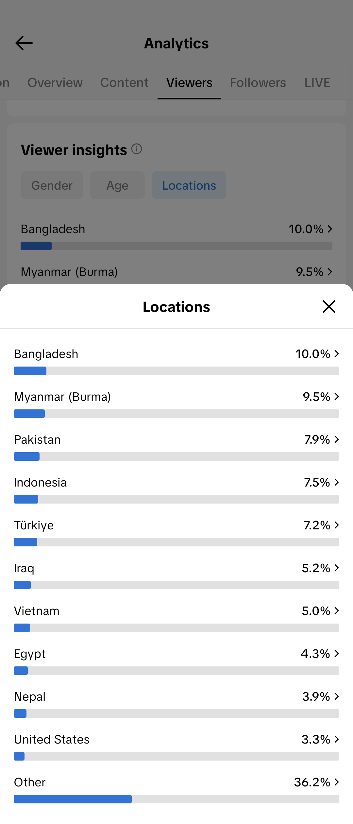The width and height of the screenshot is (353, 824).
Task: Select the Age filter chip
Action: pos(117,185)
